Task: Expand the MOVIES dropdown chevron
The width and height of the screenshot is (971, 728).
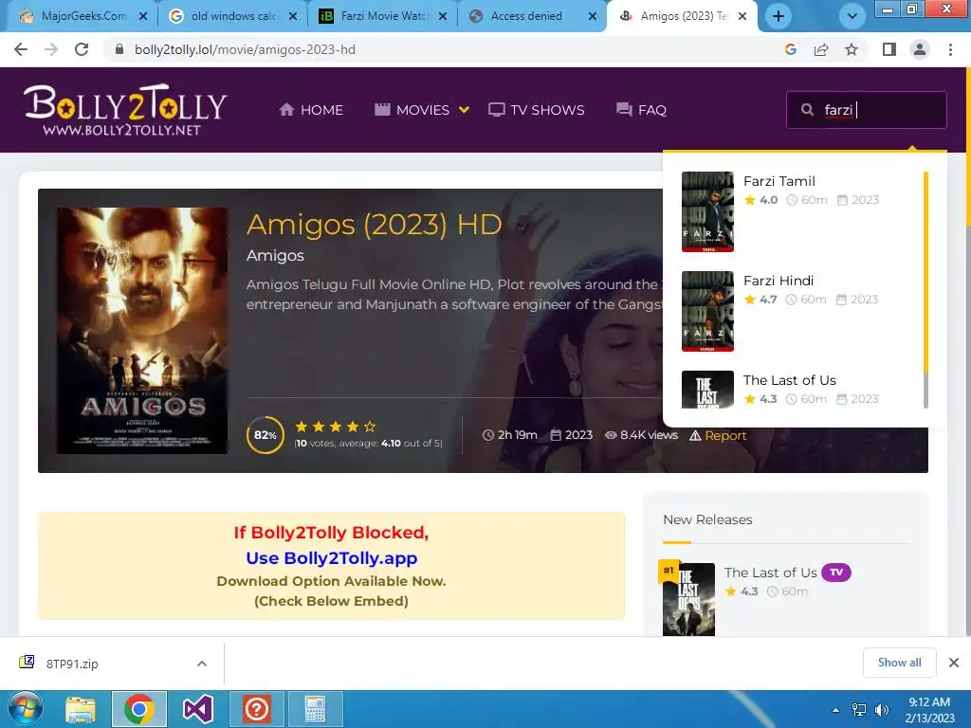Action: (x=464, y=110)
